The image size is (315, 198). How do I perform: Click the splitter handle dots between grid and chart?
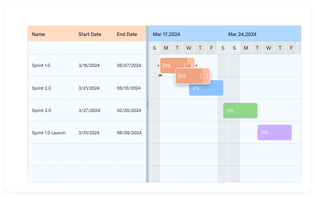point(147,104)
